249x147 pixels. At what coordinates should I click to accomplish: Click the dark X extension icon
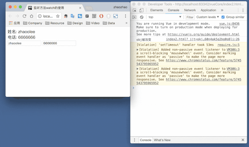(x=87, y=16)
